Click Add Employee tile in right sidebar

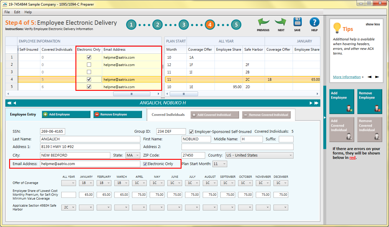(342, 101)
